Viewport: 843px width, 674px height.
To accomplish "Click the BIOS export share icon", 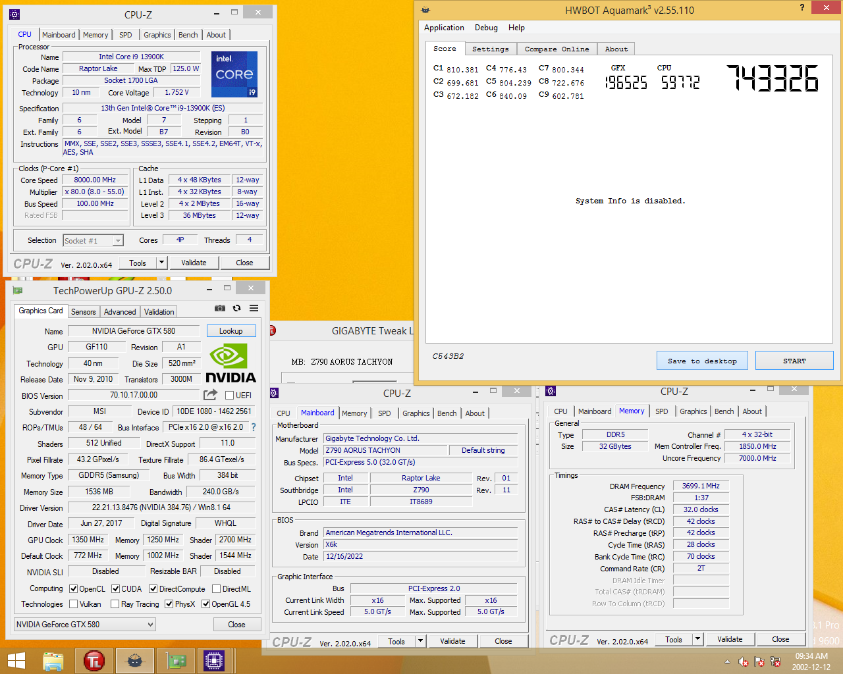I will tap(210, 395).
